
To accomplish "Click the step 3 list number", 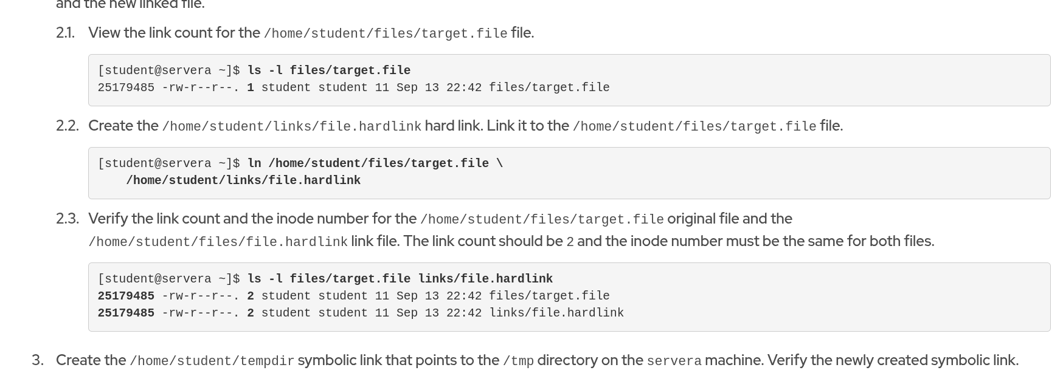I will [38, 360].
